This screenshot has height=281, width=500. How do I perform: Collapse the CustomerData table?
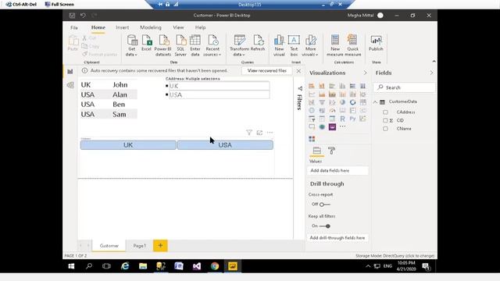tap(375, 102)
